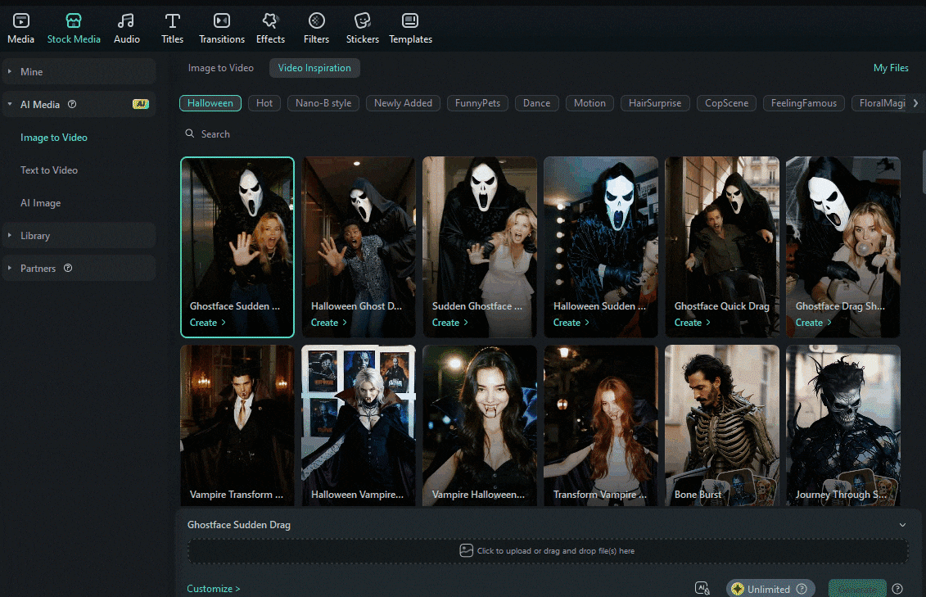Click Create on Halloween Ghost D... template

pyautogui.click(x=328, y=322)
